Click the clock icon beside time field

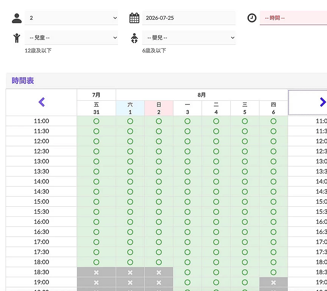(x=252, y=18)
